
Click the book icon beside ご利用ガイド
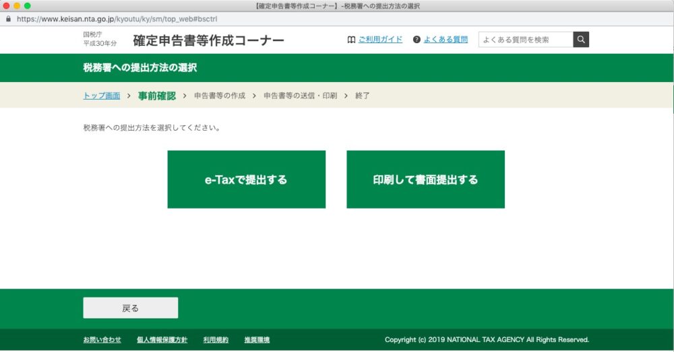(351, 40)
